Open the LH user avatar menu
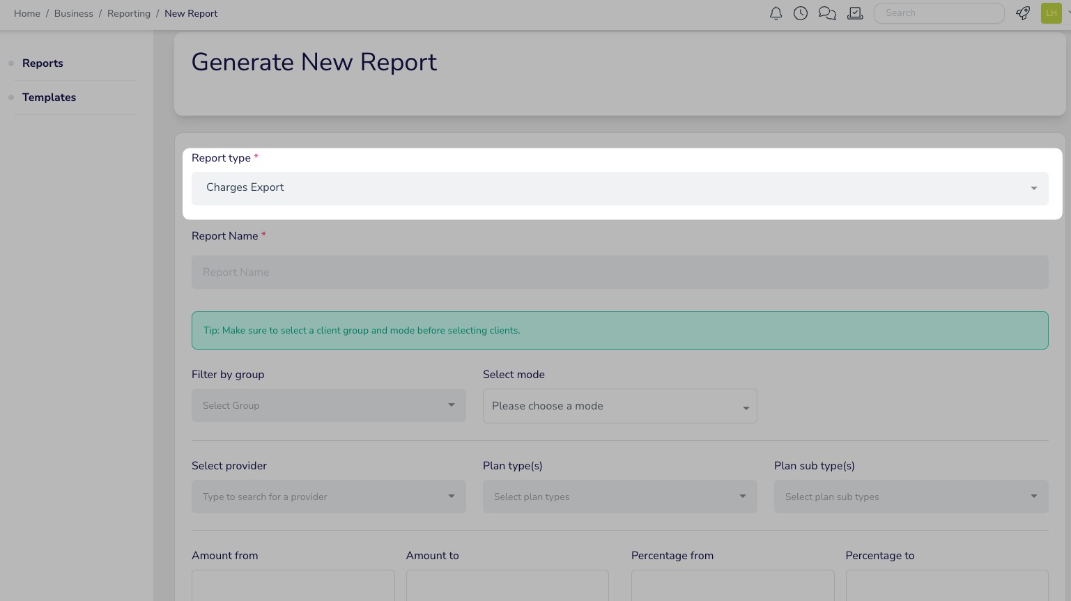This screenshot has width=1071, height=601. click(x=1051, y=13)
